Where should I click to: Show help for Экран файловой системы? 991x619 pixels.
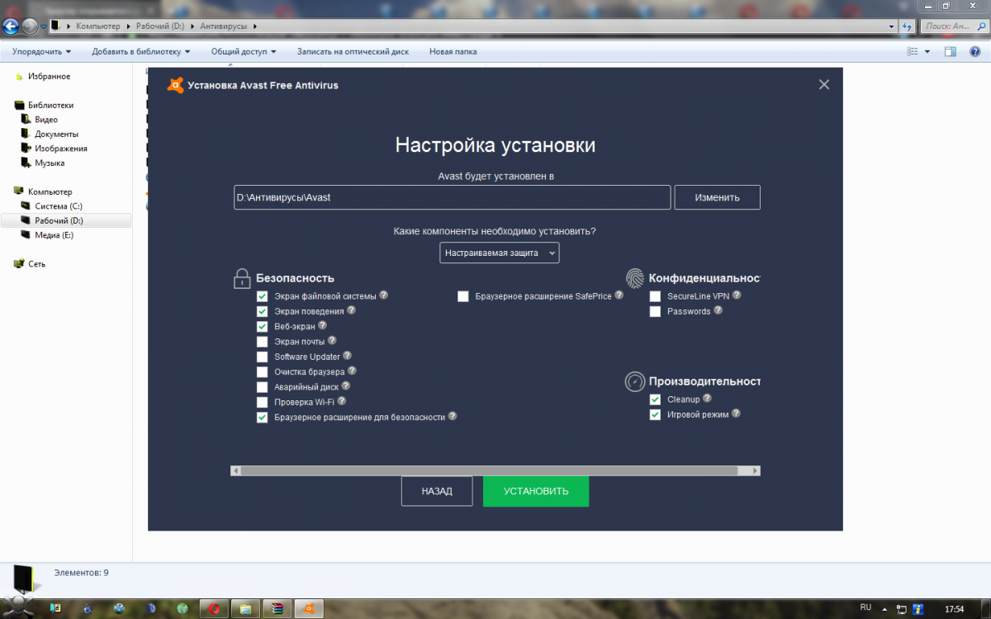tap(384, 295)
